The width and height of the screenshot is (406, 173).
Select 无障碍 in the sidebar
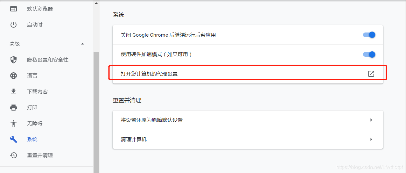(x=35, y=124)
